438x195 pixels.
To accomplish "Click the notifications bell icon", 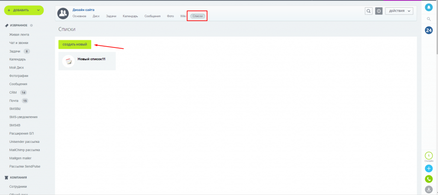I will [x=429, y=8].
